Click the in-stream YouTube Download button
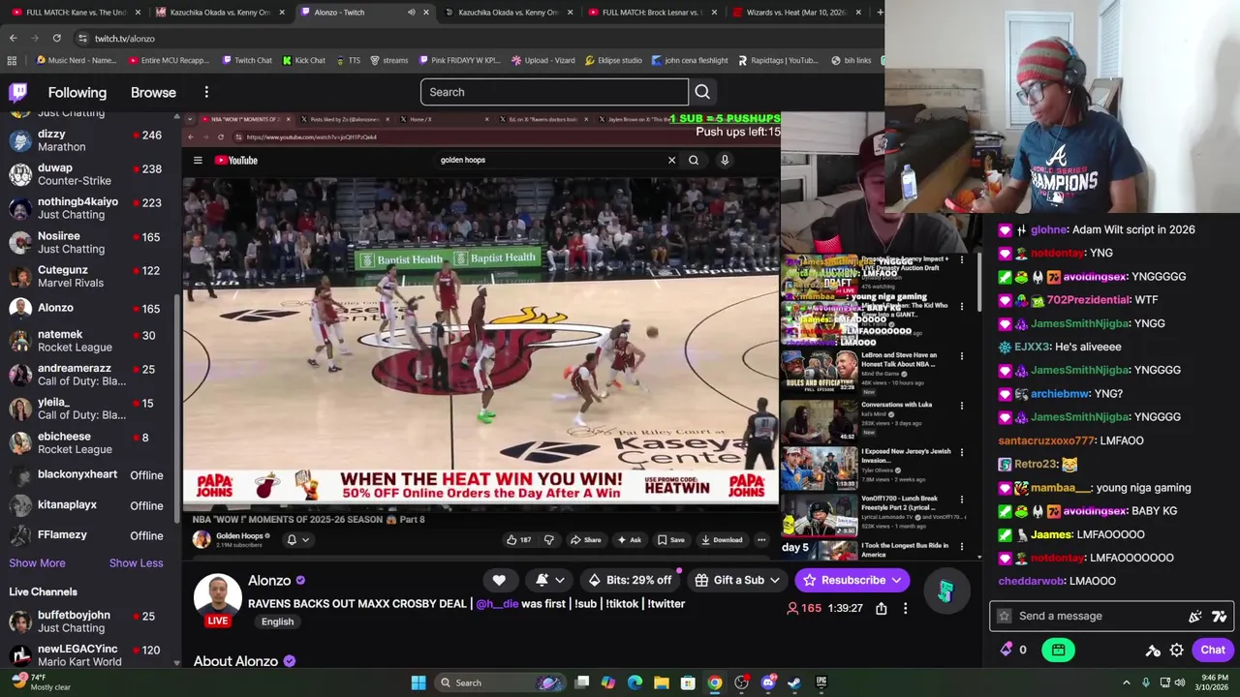Screen dimensions: 1240x697 tap(722, 540)
